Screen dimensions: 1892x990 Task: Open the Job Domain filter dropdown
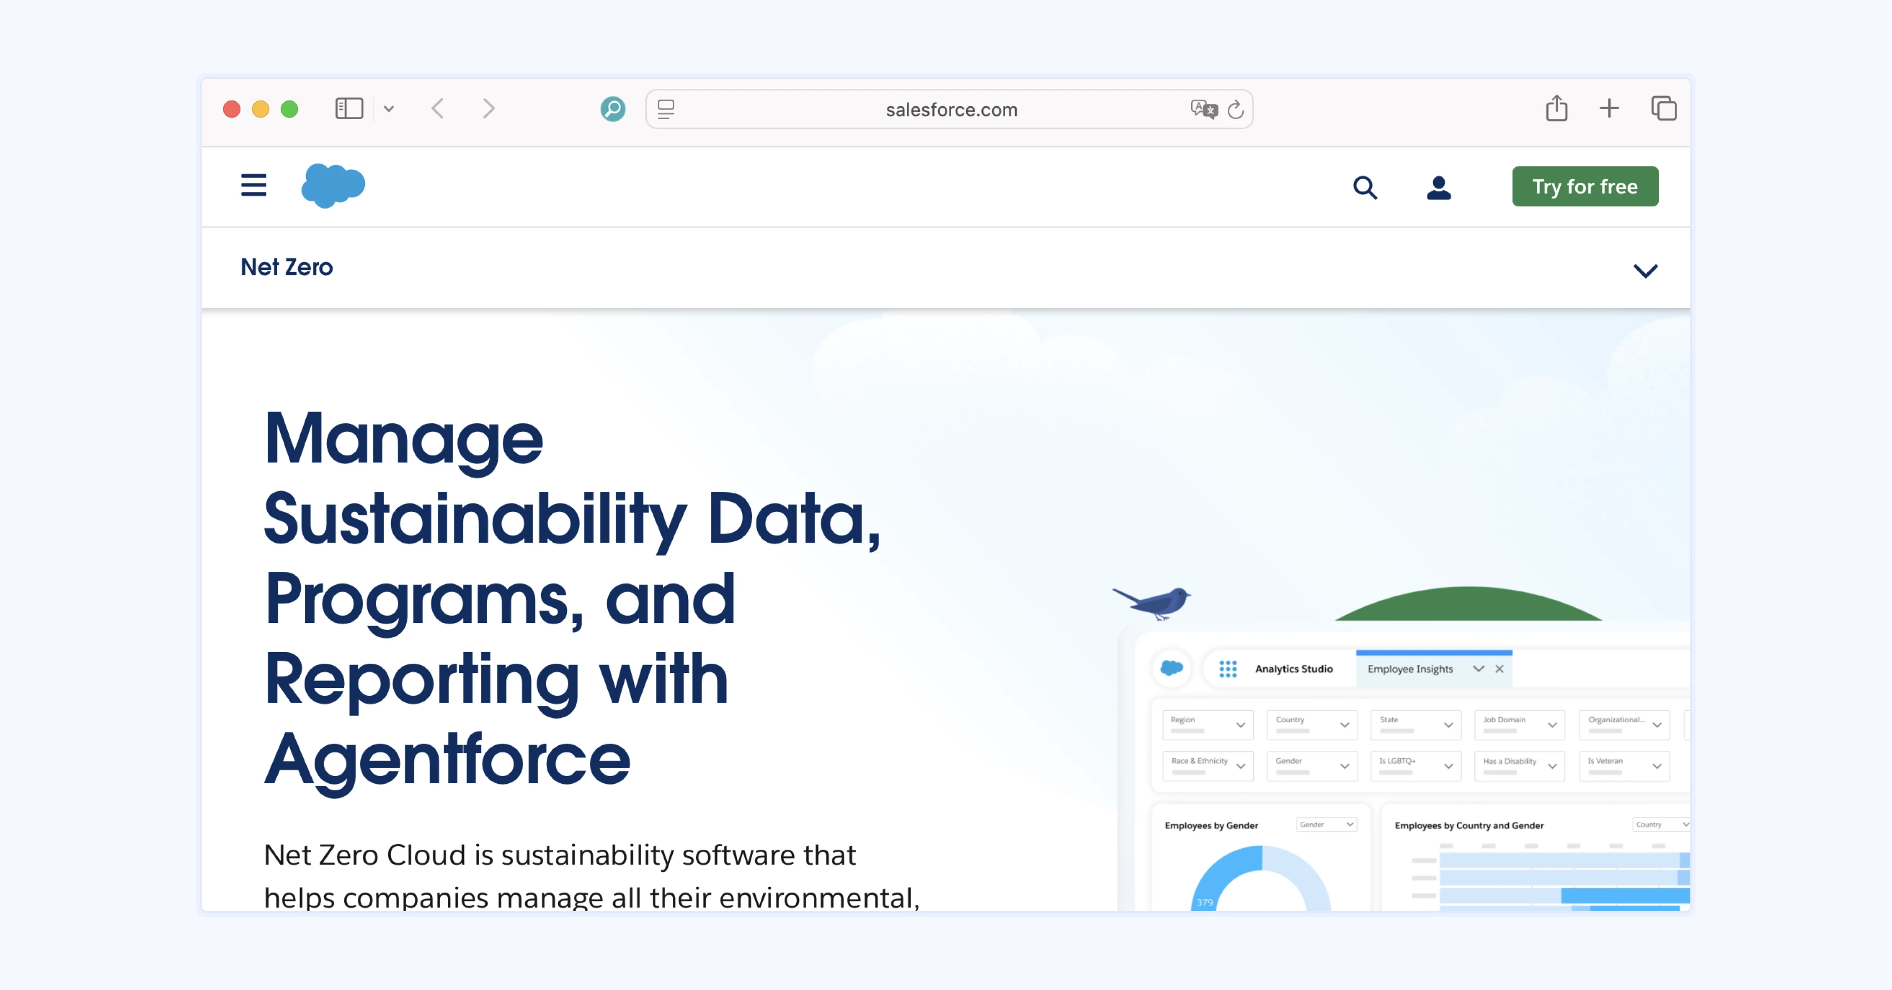point(1519,725)
